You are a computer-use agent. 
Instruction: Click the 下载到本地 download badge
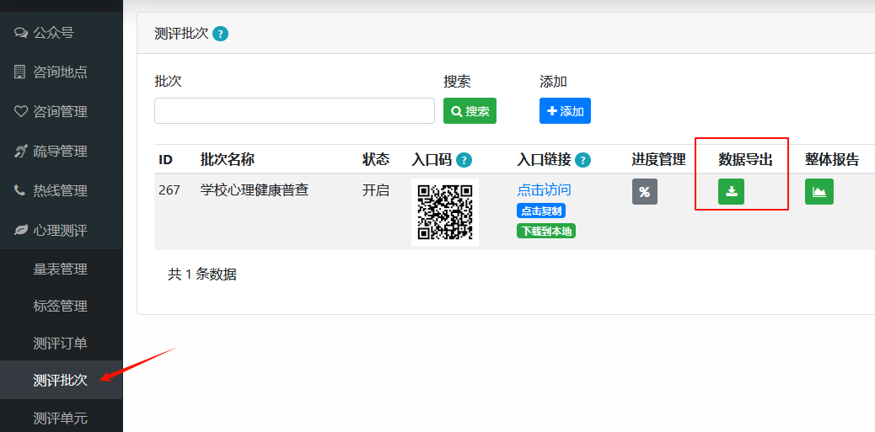546,231
